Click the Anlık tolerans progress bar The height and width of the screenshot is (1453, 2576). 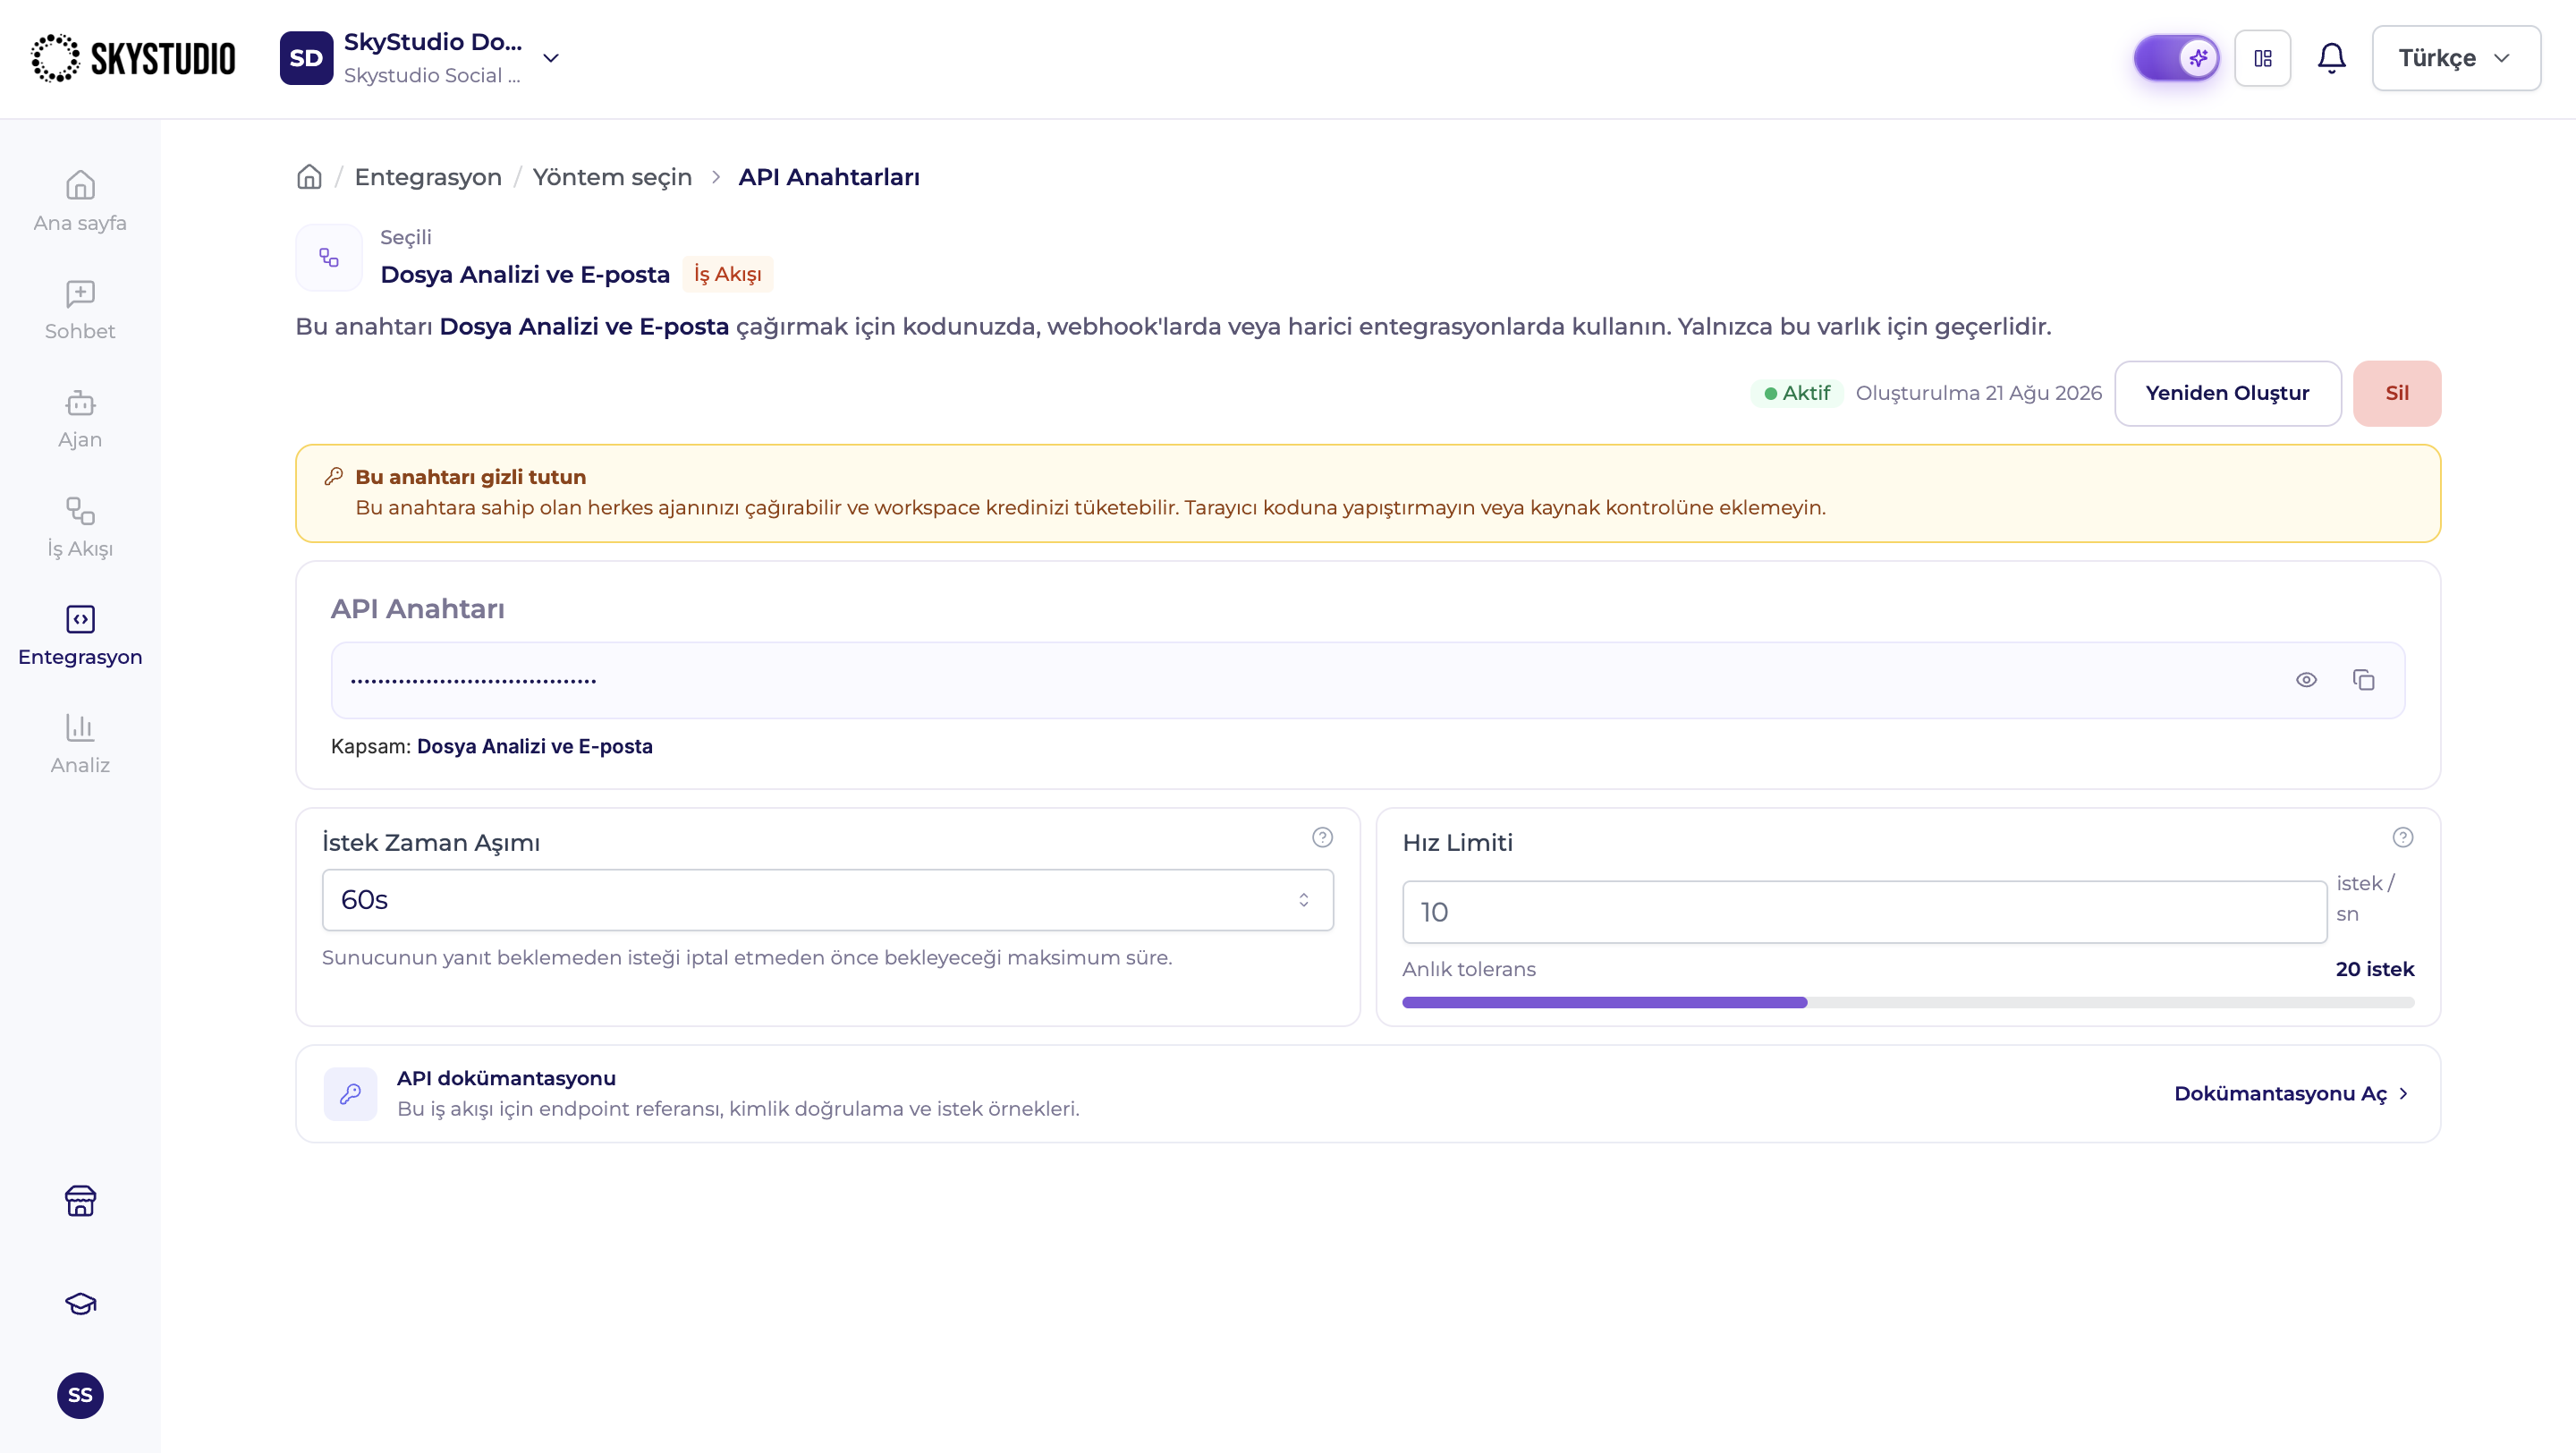1908,1002
